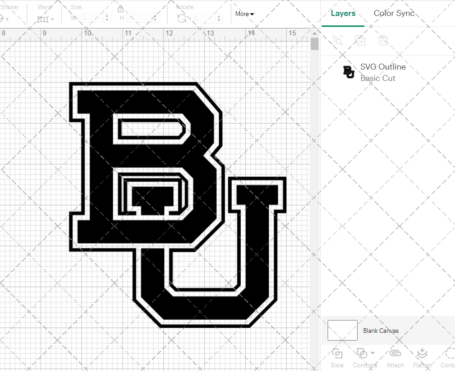This screenshot has width=455, height=371.
Task: Click the Duplicate layer icon
Action: pyautogui.click(x=360, y=40)
